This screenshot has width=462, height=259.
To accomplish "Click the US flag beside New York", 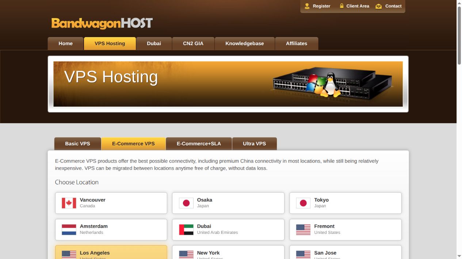I will coord(186,255).
